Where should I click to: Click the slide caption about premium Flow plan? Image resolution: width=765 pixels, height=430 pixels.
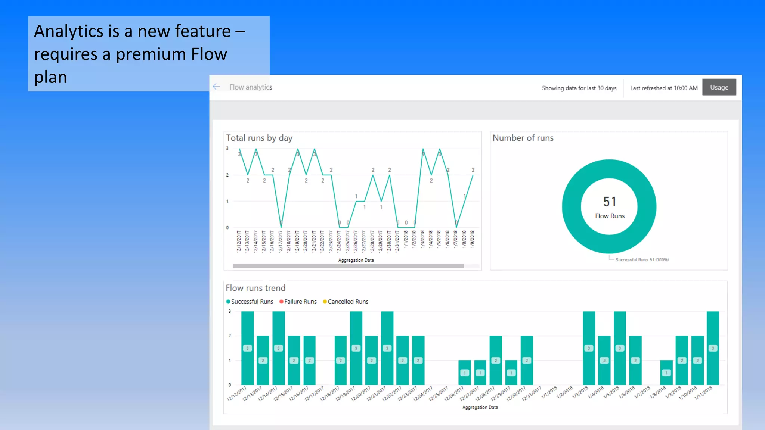pyautogui.click(x=140, y=54)
